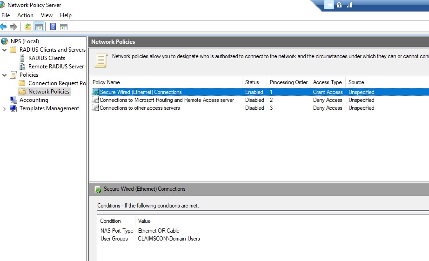The width and height of the screenshot is (429, 261).
Task: Click the Up One Level folder icon
Action: pos(27,27)
